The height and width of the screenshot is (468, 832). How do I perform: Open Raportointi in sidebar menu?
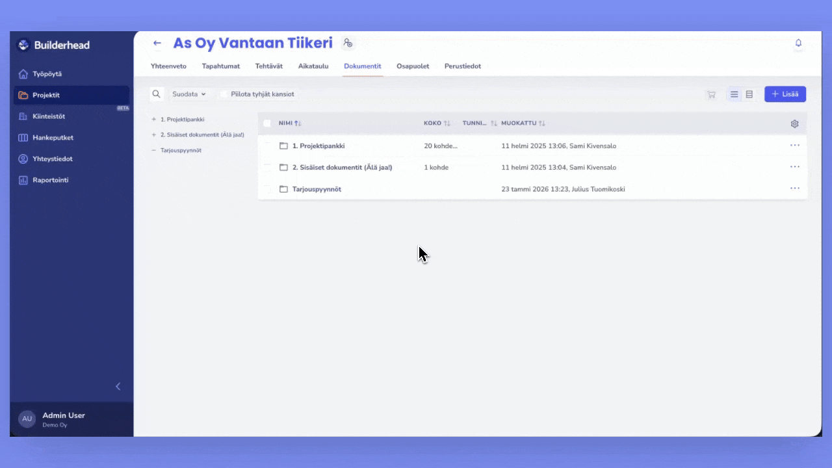coord(50,180)
